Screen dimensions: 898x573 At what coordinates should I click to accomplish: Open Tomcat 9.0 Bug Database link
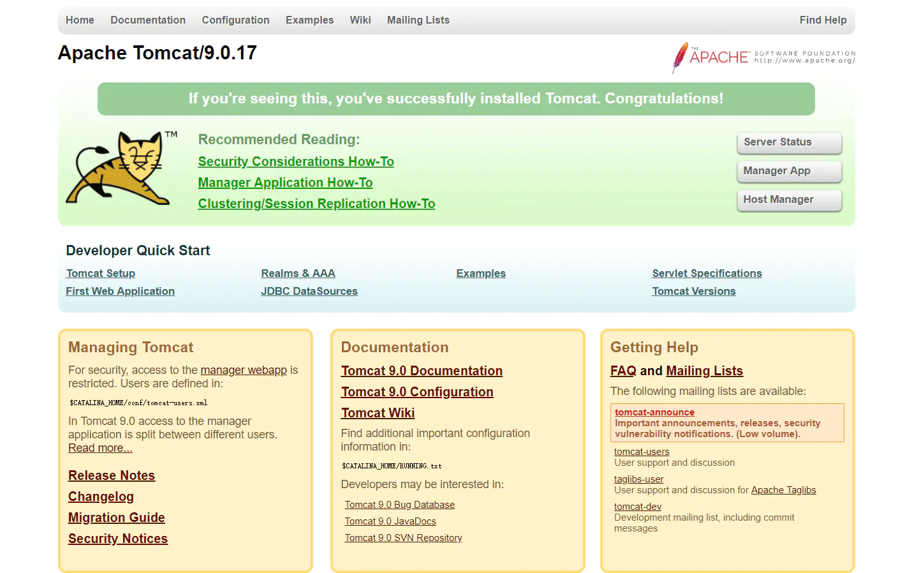pyautogui.click(x=400, y=505)
